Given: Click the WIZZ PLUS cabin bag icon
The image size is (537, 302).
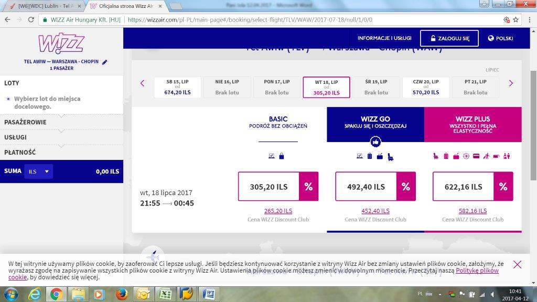Looking at the screenshot, I should pyautogui.click(x=456, y=156).
